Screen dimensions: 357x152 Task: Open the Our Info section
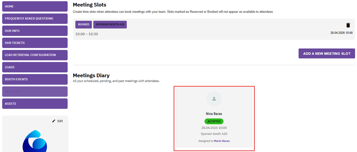[x=35, y=31]
